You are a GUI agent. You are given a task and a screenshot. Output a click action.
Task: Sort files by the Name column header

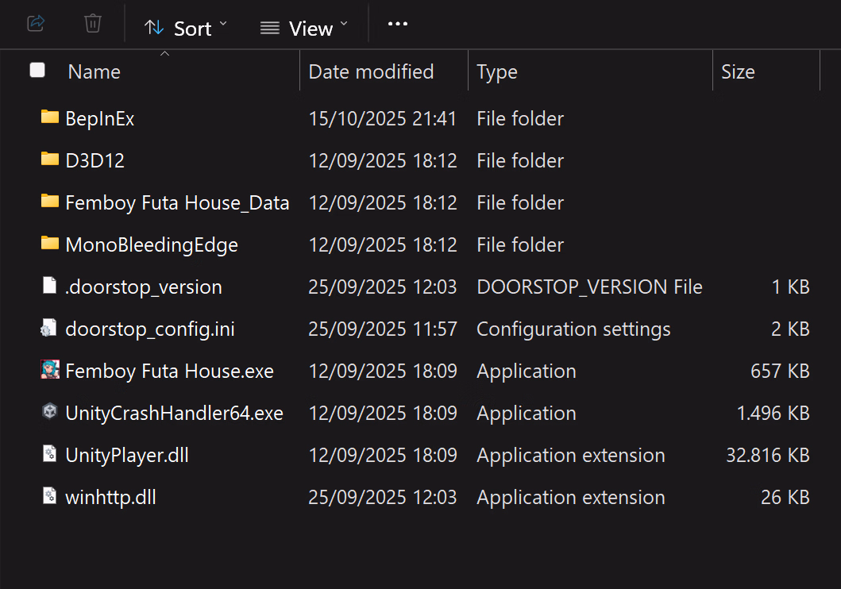click(x=94, y=72)
